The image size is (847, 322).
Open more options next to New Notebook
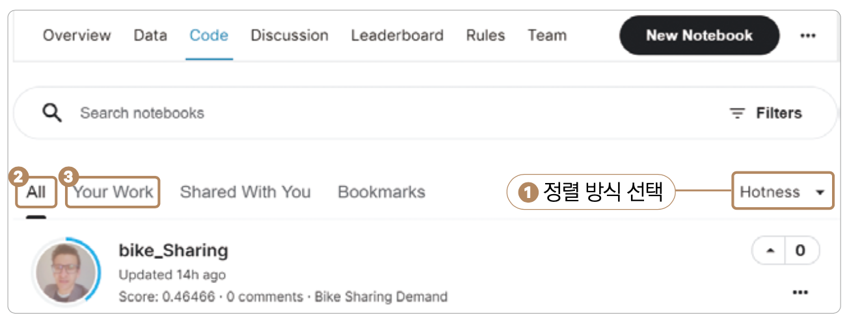808,36
